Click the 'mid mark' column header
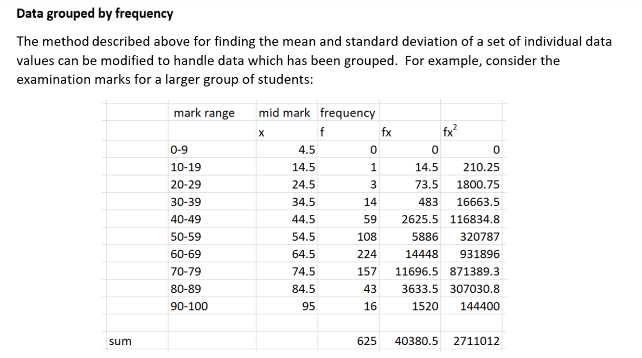The image size is (642, 358). click(284, 113)
